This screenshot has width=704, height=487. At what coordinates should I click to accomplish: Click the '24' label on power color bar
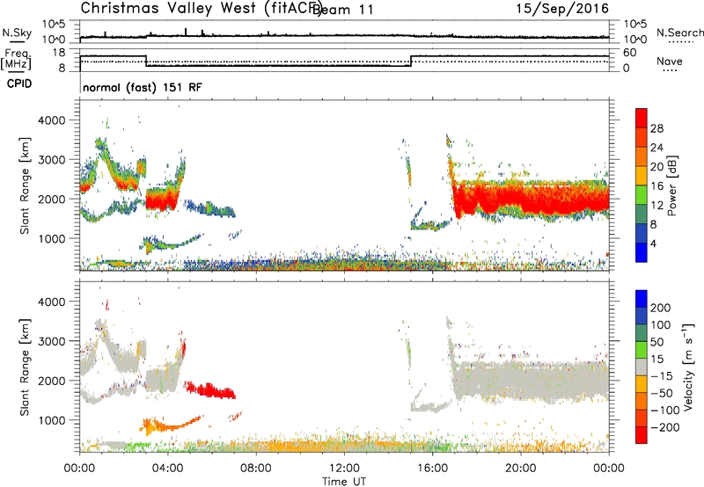[x=656, y=148]
